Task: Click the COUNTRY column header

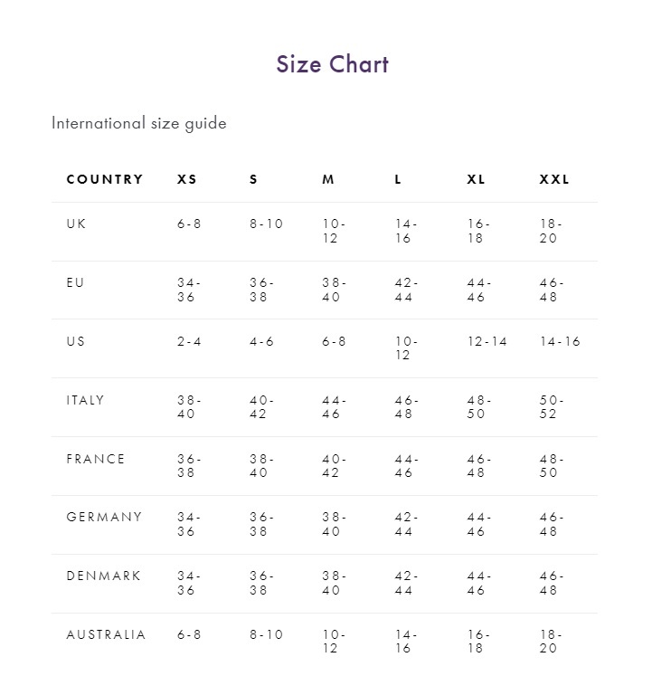Action: pos(105,179)
